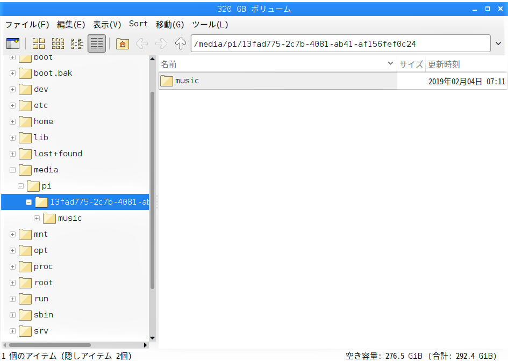Expand run tree node
Screen dimensions: 508x362
pos(13,299)
